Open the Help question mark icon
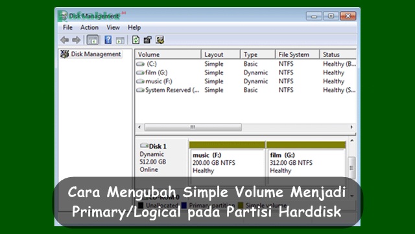The image size is (415, 234). tap(108, 40)
